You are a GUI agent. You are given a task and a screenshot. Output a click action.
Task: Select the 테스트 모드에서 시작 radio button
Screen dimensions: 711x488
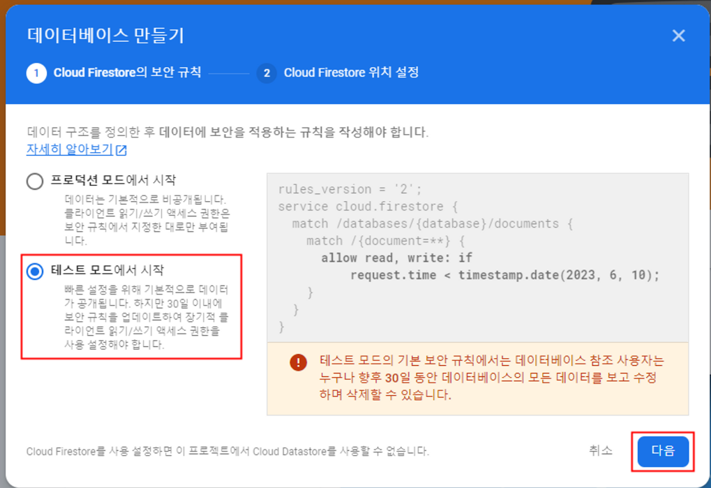(35, 271)
